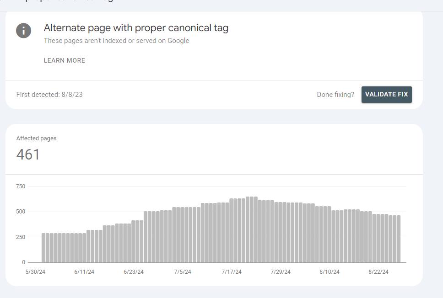Click the 6/23/24 date axis label
Screen dimensions: 443x298
(x=134, y=272)
